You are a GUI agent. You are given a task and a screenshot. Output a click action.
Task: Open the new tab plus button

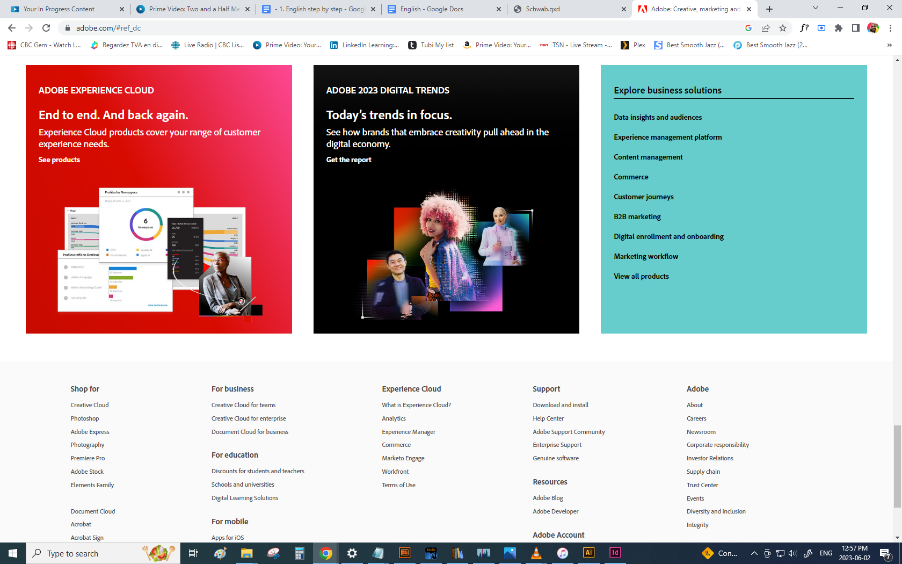click(769, 9)
